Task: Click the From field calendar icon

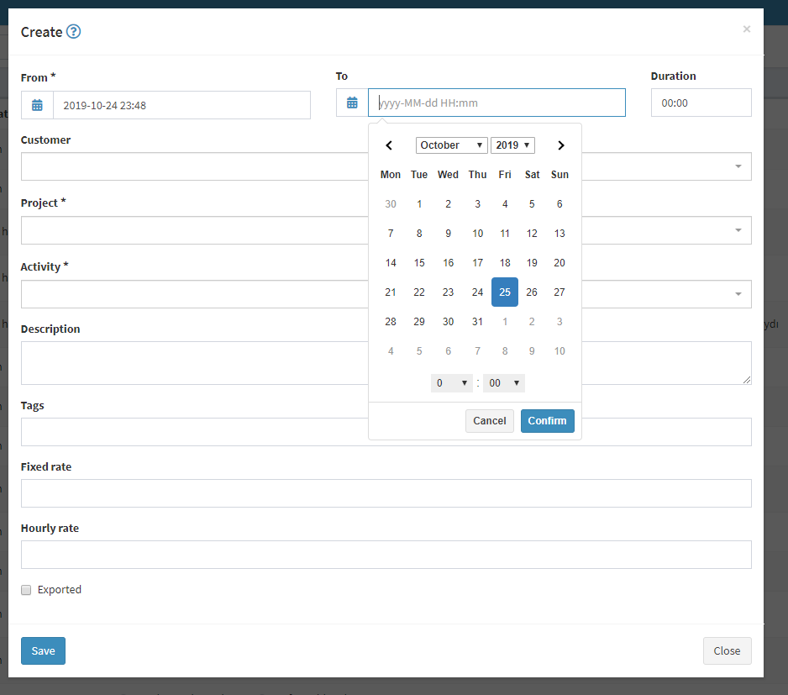Action: pyautogui.click(x=37, y=103)
